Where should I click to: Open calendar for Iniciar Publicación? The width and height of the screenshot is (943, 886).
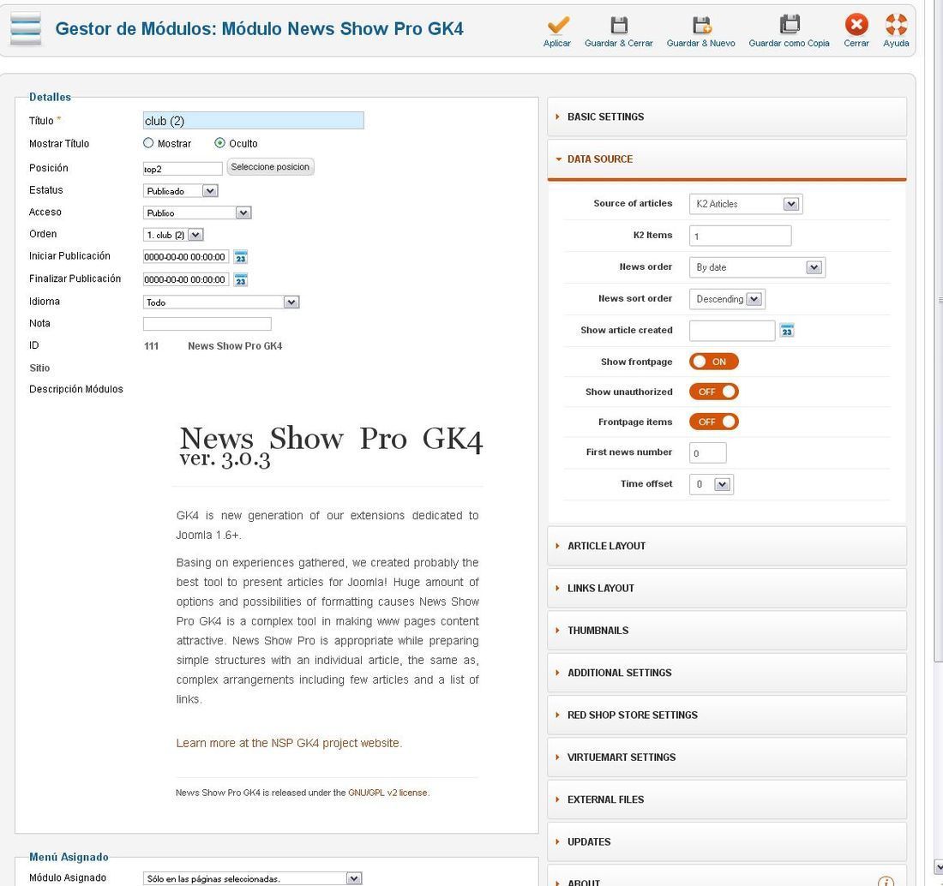pyautogui.click(x=241, y=257)
